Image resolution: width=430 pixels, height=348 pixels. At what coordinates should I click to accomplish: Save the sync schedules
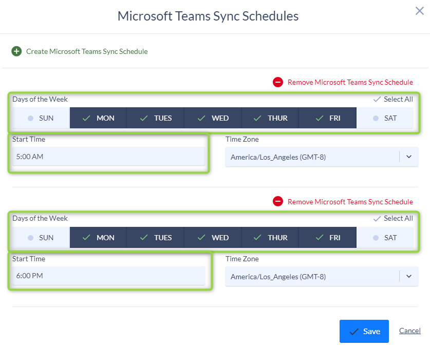pos(364,331)
